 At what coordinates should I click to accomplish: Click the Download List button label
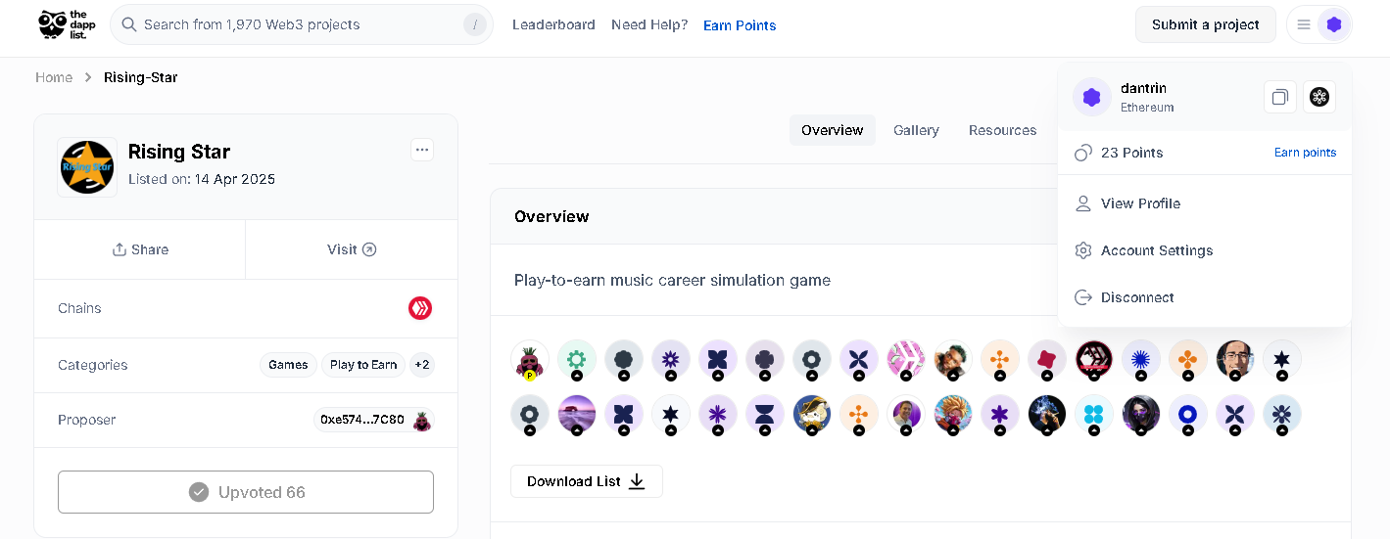point(574,481)
